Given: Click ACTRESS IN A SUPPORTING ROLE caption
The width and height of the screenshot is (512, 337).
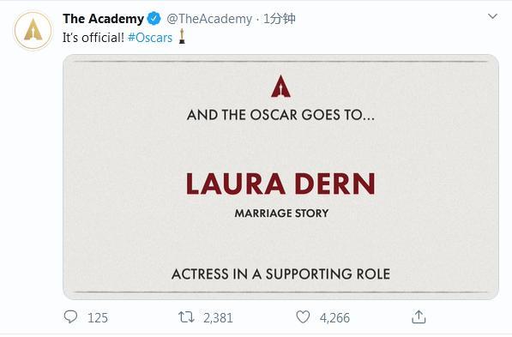Looking at the screenshot, I should (280, 274).
